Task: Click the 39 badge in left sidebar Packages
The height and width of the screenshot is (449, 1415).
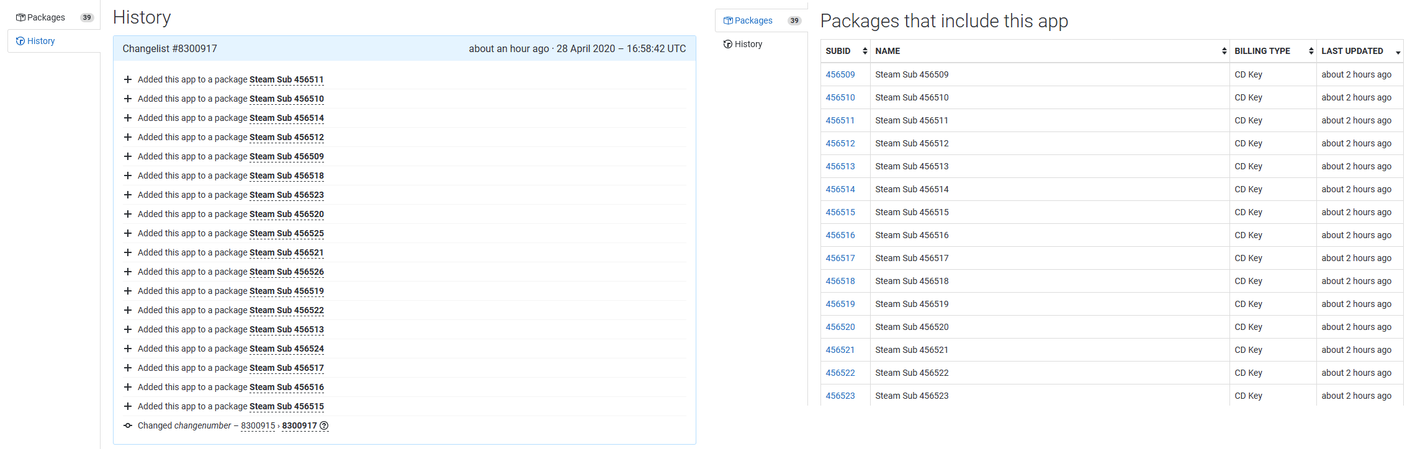Action: pos(87,17)
